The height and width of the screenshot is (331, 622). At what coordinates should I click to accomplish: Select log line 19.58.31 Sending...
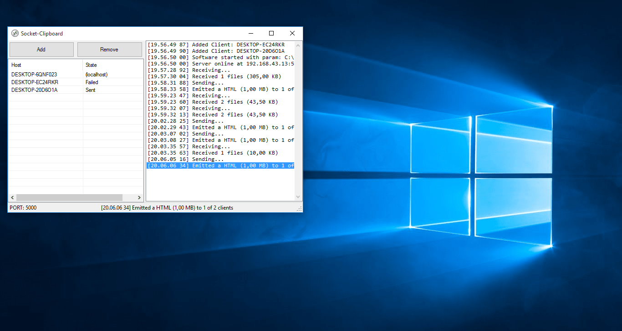tap(220, 83)
